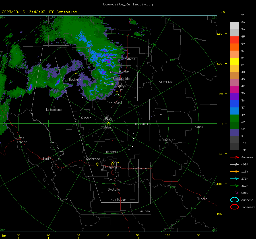Click the Lake Louise label

22,140
